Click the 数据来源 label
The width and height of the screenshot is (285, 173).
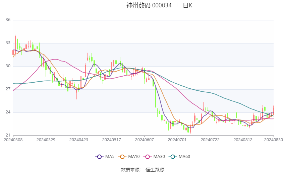(130, 170)
